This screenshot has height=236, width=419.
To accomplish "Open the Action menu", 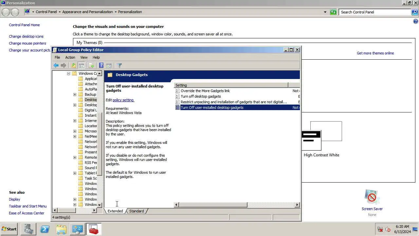I will [x=70, y=57].
